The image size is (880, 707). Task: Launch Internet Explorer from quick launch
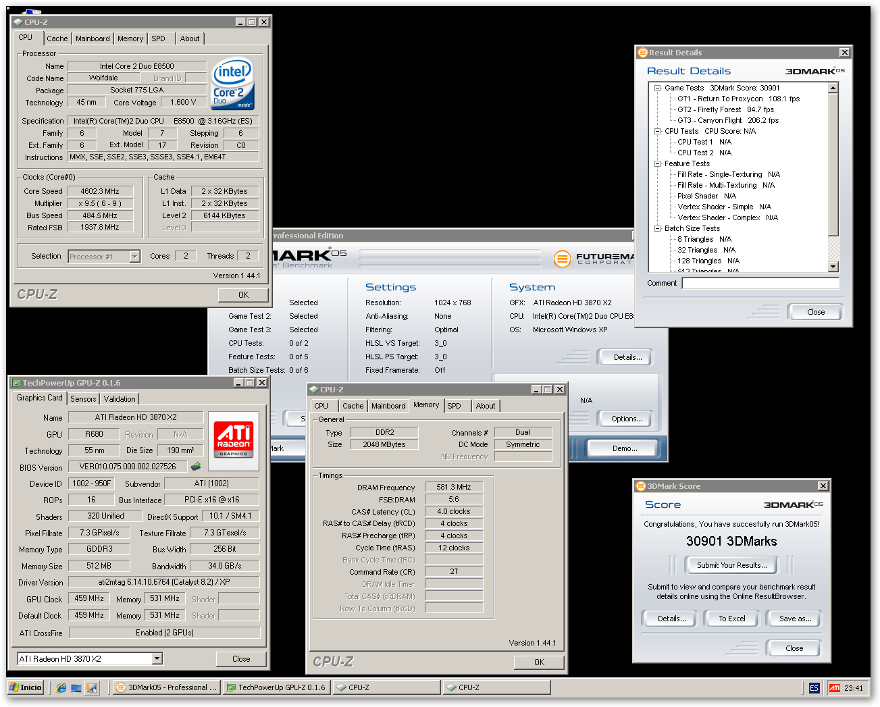[61, 687]
